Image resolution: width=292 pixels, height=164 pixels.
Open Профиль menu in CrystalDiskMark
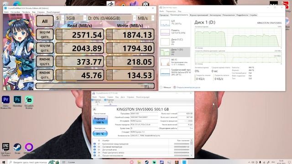tap(26, 12)
